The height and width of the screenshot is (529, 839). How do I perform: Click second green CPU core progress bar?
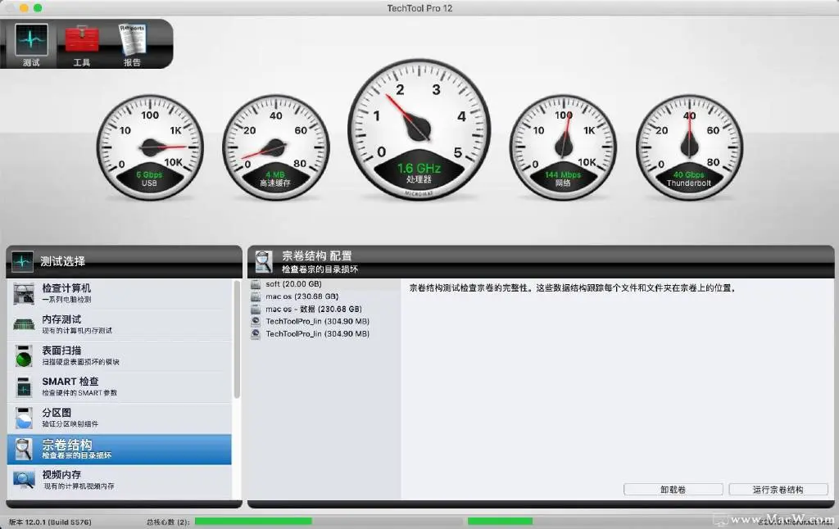tap(501, 521)
